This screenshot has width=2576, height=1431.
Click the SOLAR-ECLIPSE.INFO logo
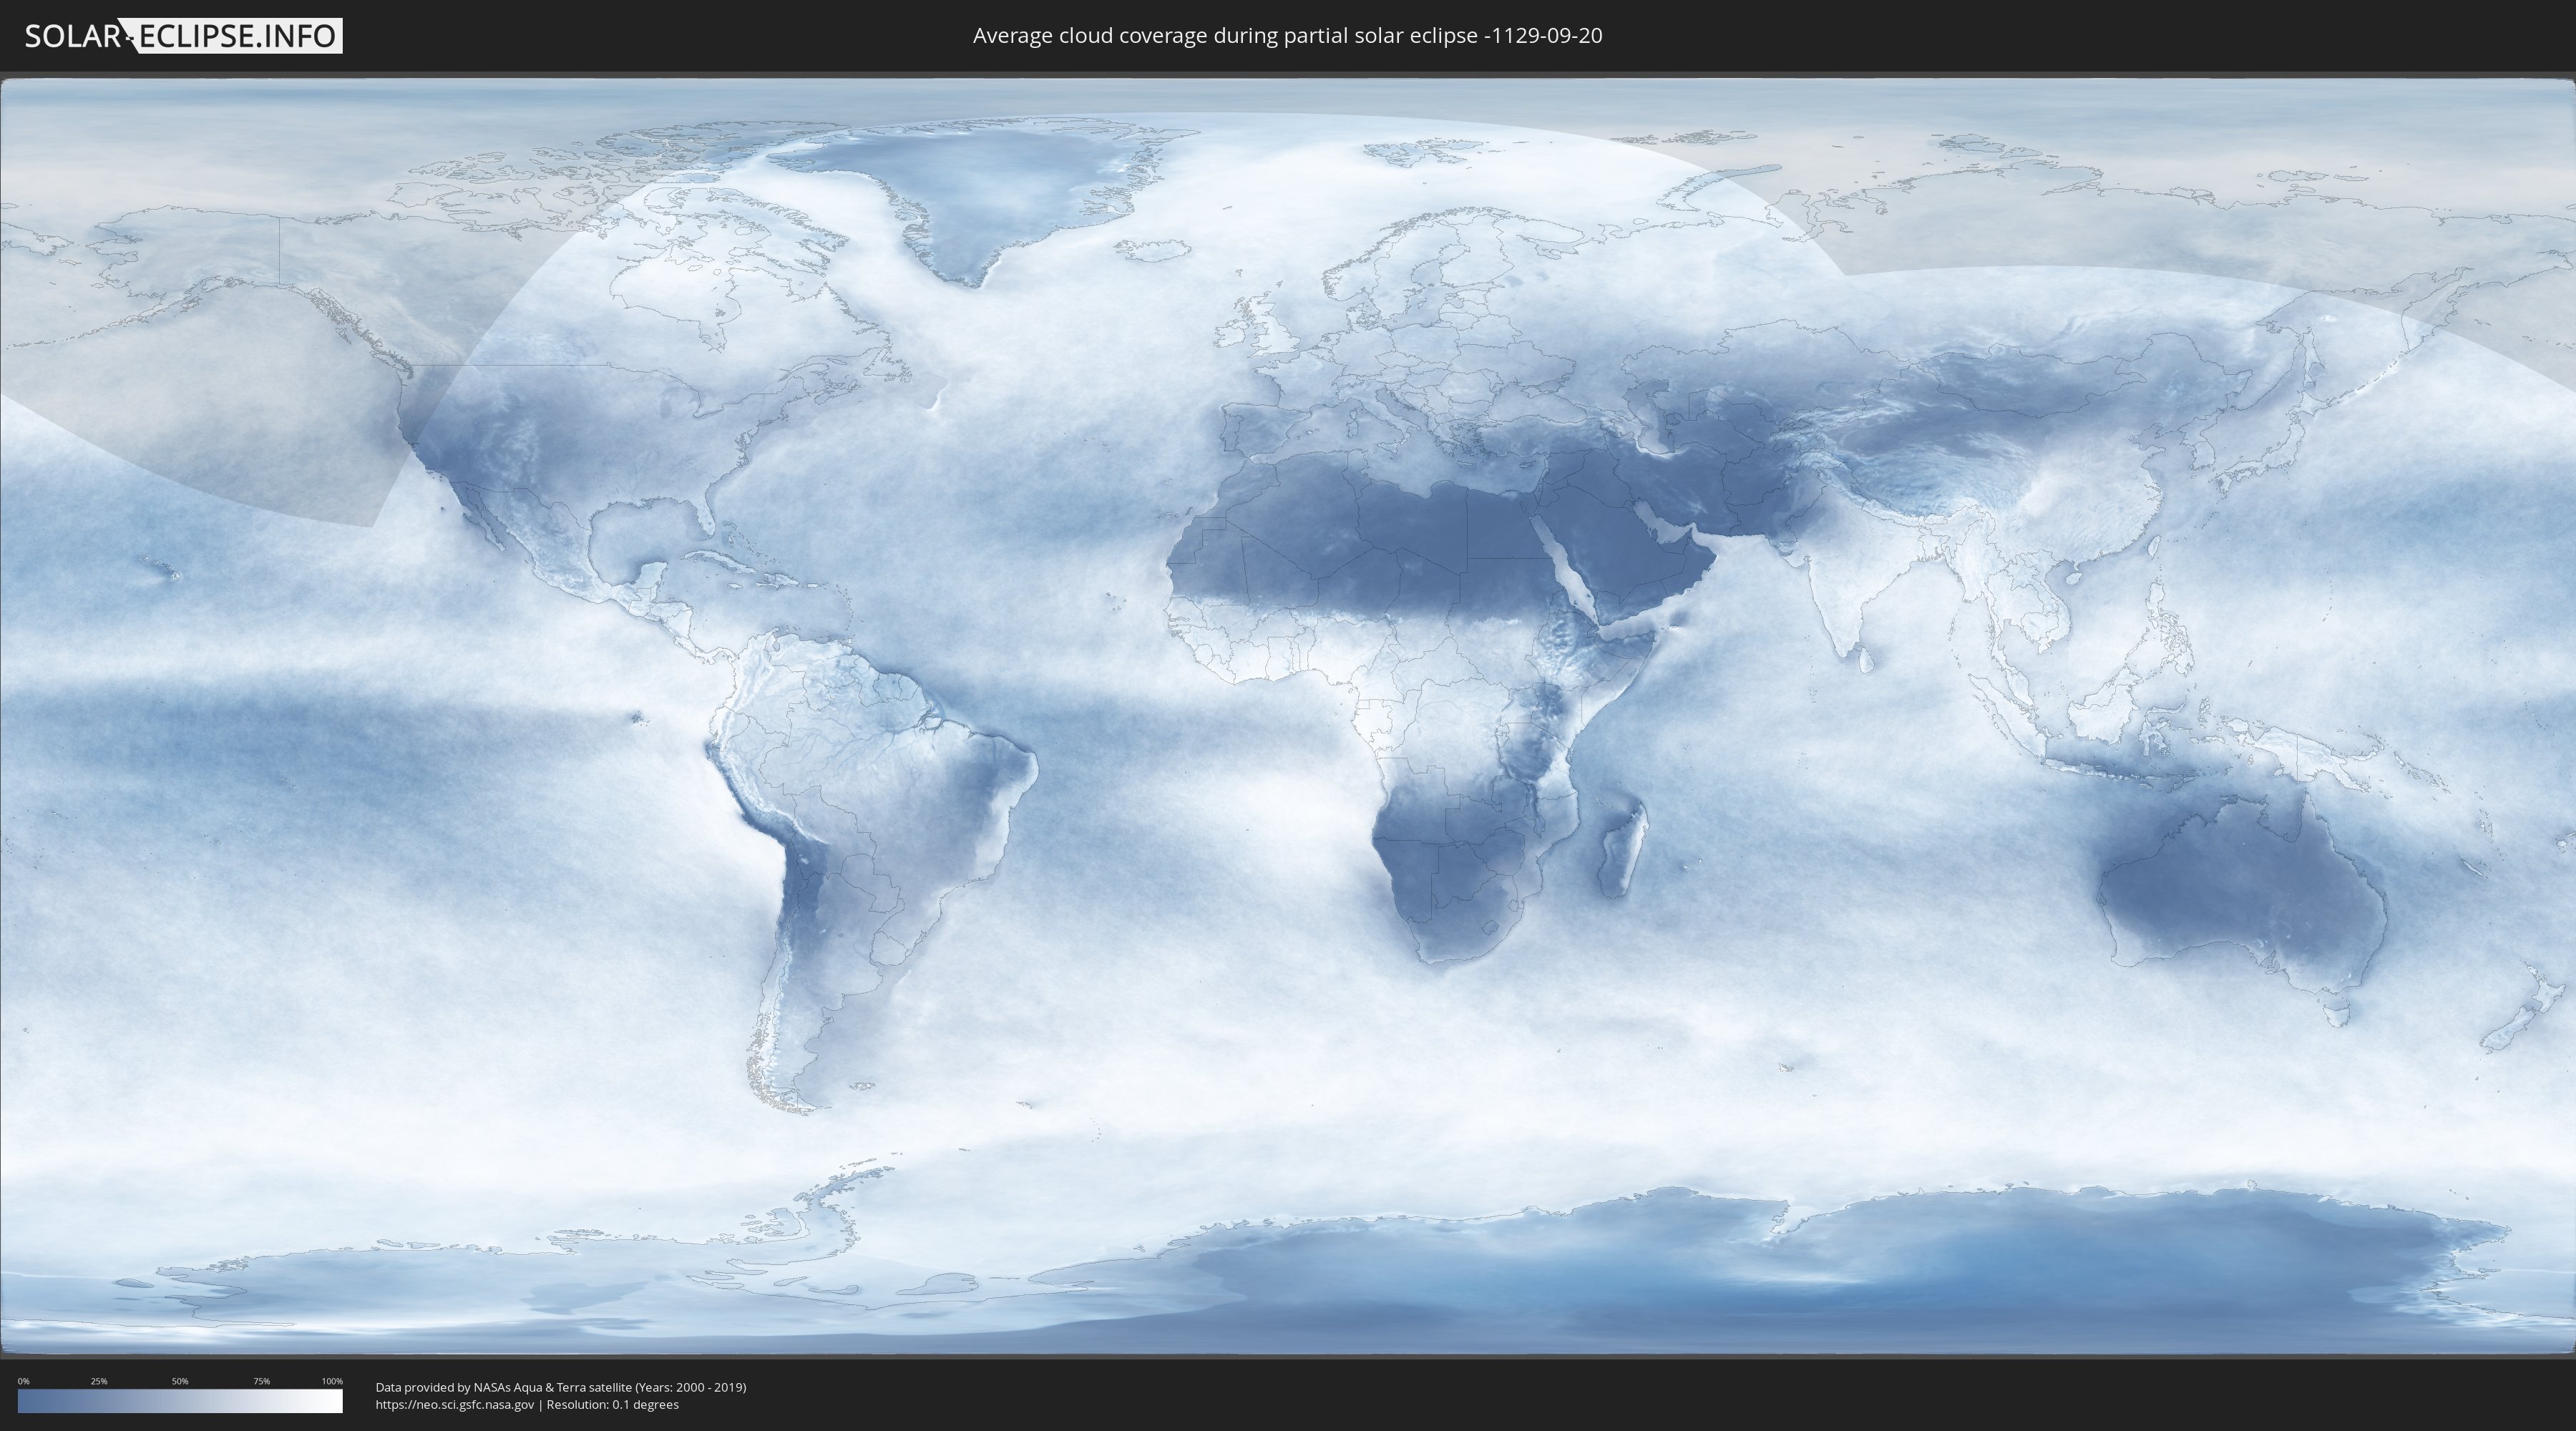(x=183, y=36)
